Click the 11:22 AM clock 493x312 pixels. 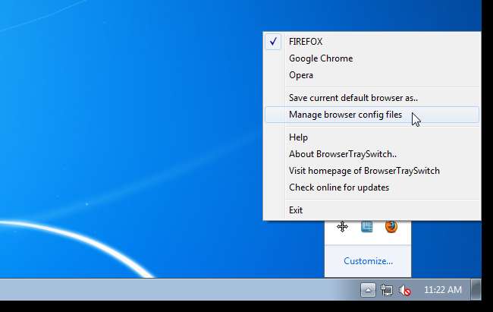pos(443,290)
